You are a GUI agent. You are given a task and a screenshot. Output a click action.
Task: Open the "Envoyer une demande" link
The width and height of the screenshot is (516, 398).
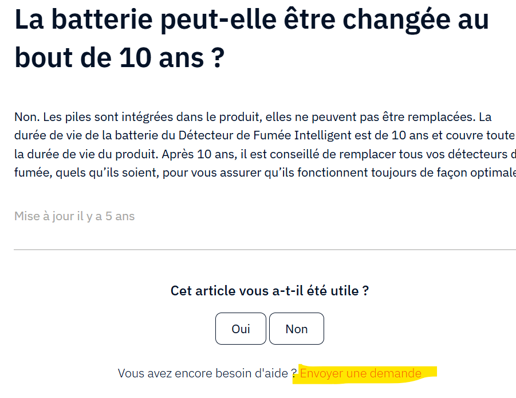(361, 374)
